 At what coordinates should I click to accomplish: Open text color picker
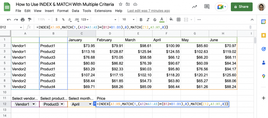162,20
